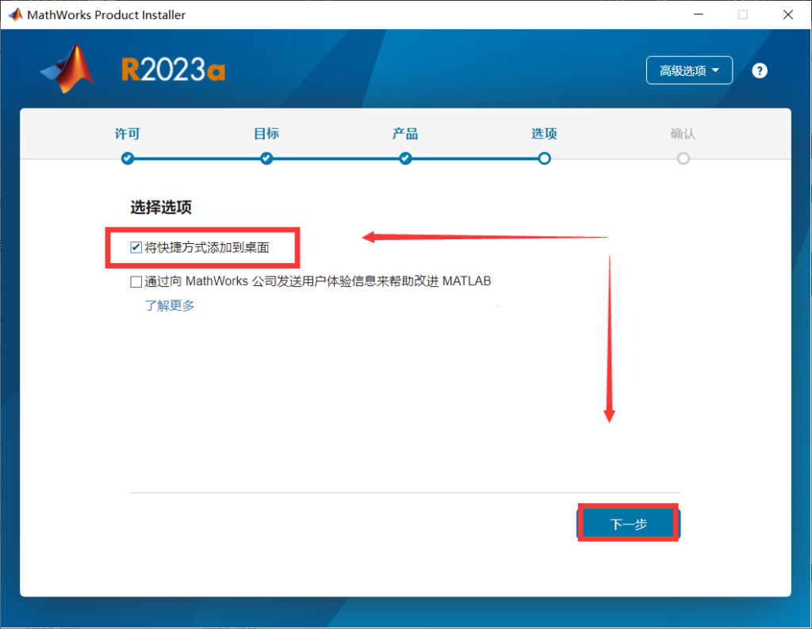The height and width of the screenshot is (629, 812).
Task: Click the 下一步 button
Action: [x=628, y=523]
